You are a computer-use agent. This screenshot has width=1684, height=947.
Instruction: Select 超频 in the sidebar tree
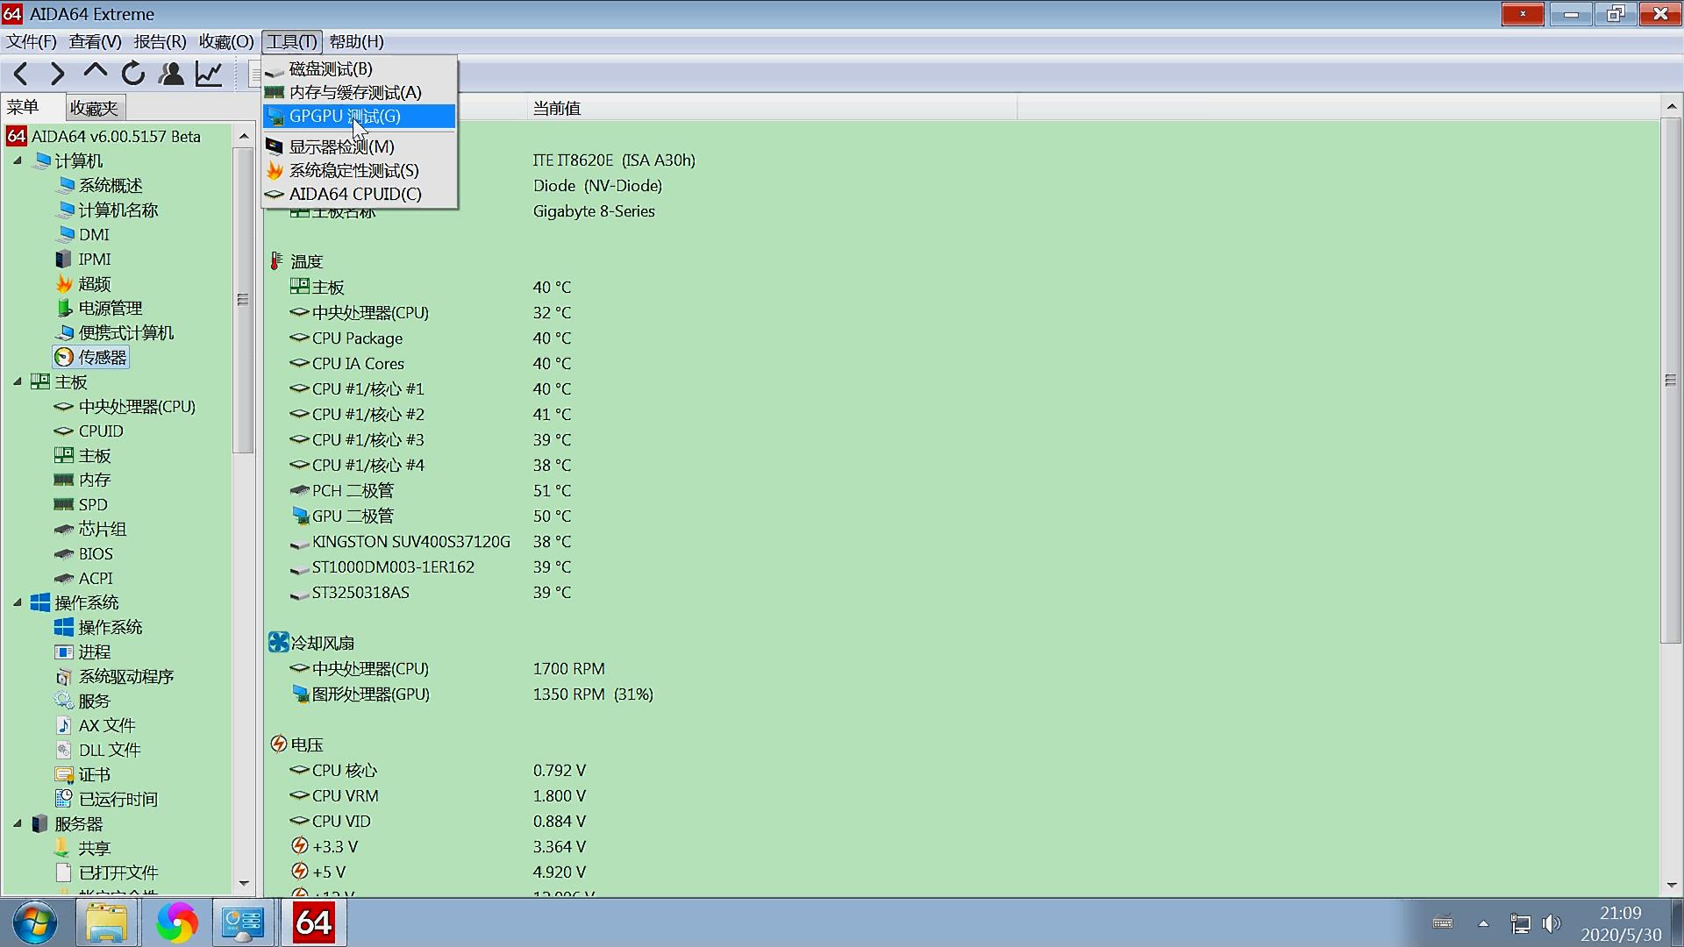[95, 284]
